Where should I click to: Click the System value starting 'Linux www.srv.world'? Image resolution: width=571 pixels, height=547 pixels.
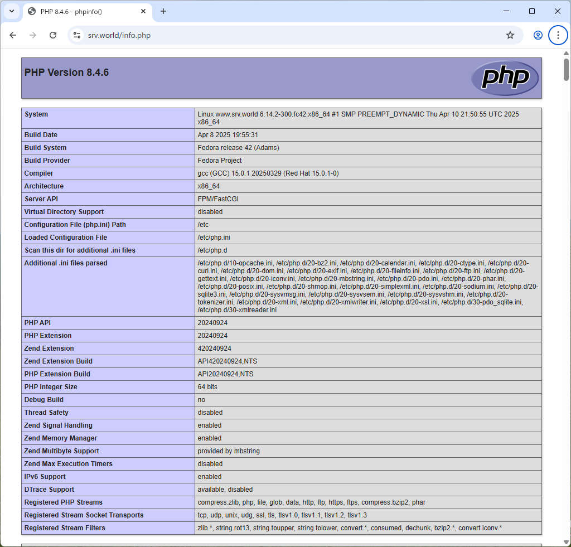(359, 118)
